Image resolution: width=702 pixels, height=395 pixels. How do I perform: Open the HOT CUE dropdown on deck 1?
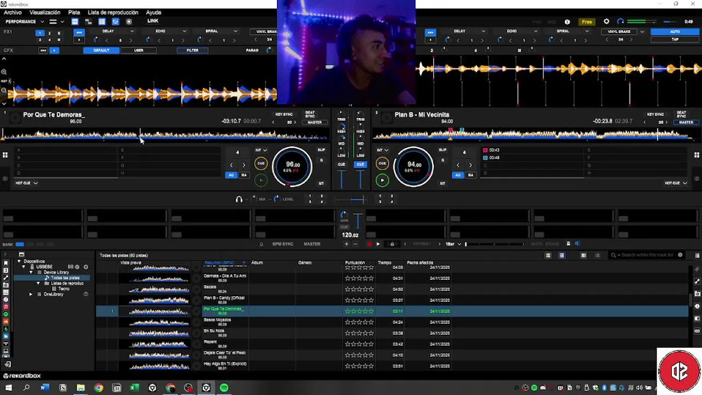pos(26,183)
